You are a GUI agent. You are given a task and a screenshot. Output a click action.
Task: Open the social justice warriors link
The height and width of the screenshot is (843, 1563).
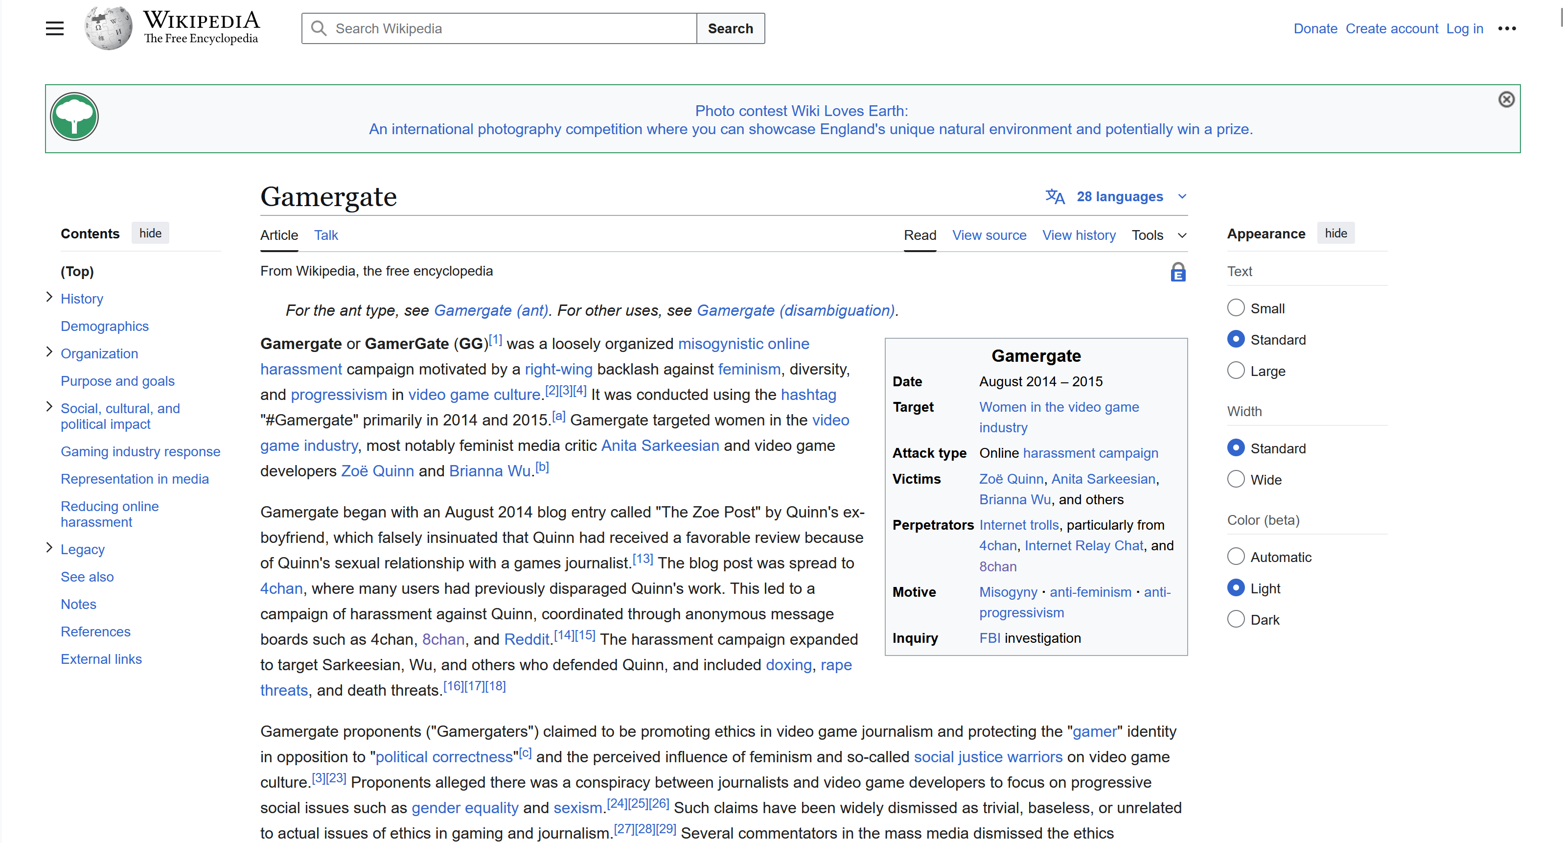pos(988,757)
